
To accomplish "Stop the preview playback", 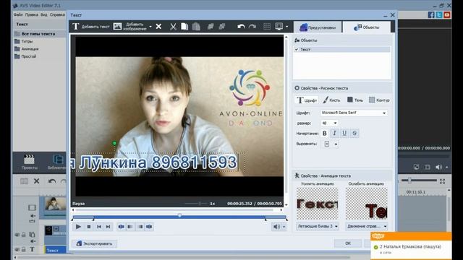I will [x=88, y=227].
